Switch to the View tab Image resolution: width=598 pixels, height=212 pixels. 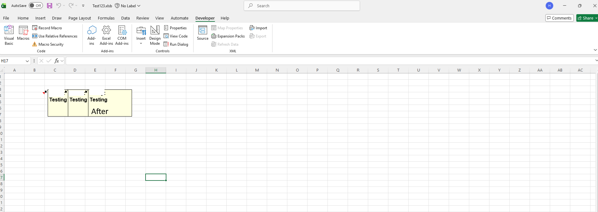pyautogui.click(x=159, y=18)
